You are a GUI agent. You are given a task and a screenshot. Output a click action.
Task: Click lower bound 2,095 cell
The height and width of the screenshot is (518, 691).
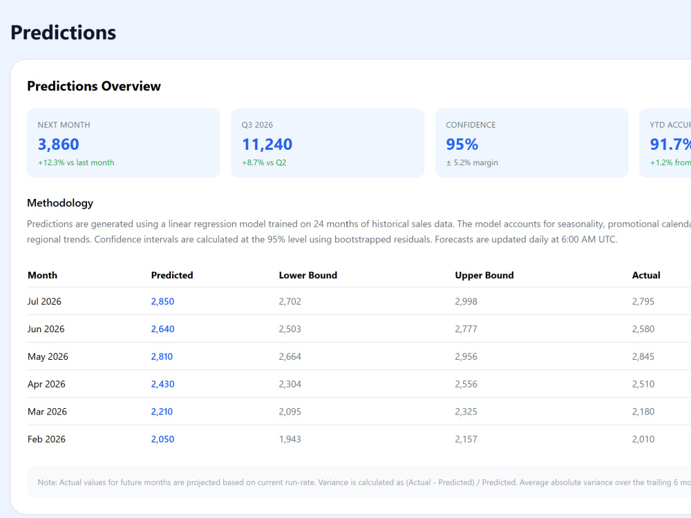click(x=290, y=412)
